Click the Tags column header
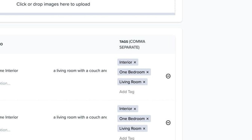Viewport: 252px width, 140px height. tap(132, 44)
